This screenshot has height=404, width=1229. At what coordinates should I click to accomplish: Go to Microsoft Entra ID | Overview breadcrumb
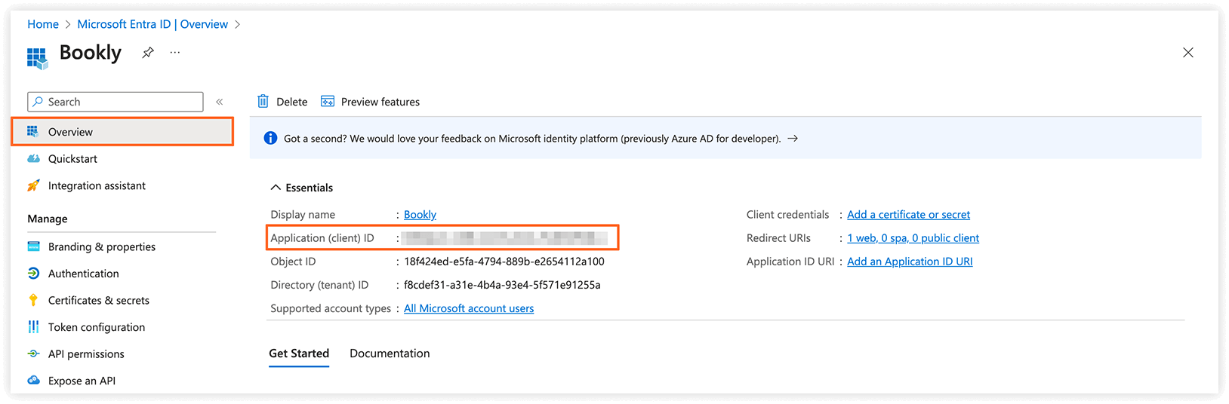tap(152, 24)
